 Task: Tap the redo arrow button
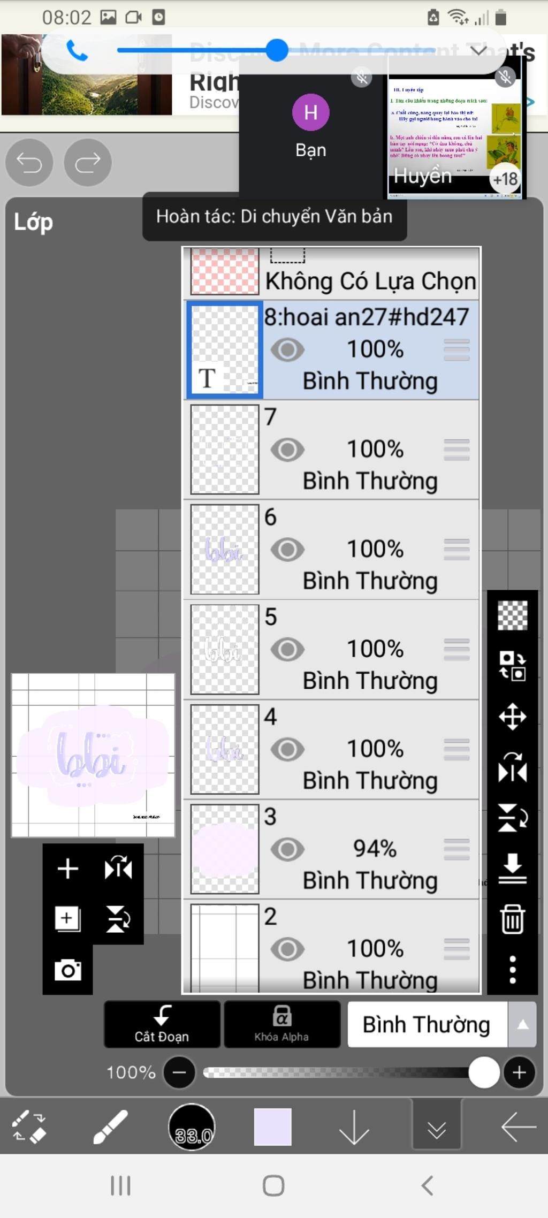tap(87, 162)
